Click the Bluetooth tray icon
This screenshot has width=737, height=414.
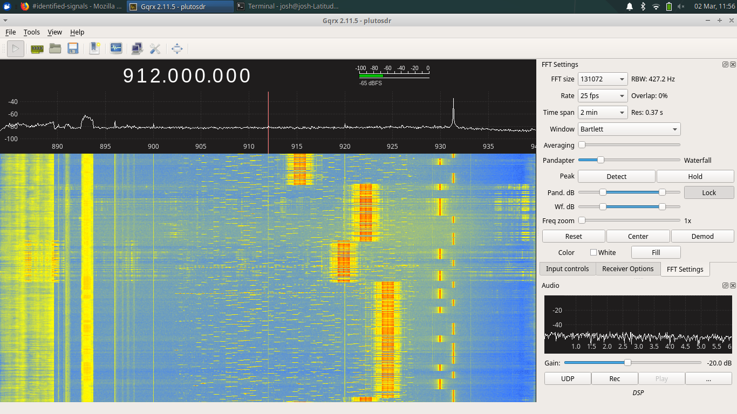643,6
